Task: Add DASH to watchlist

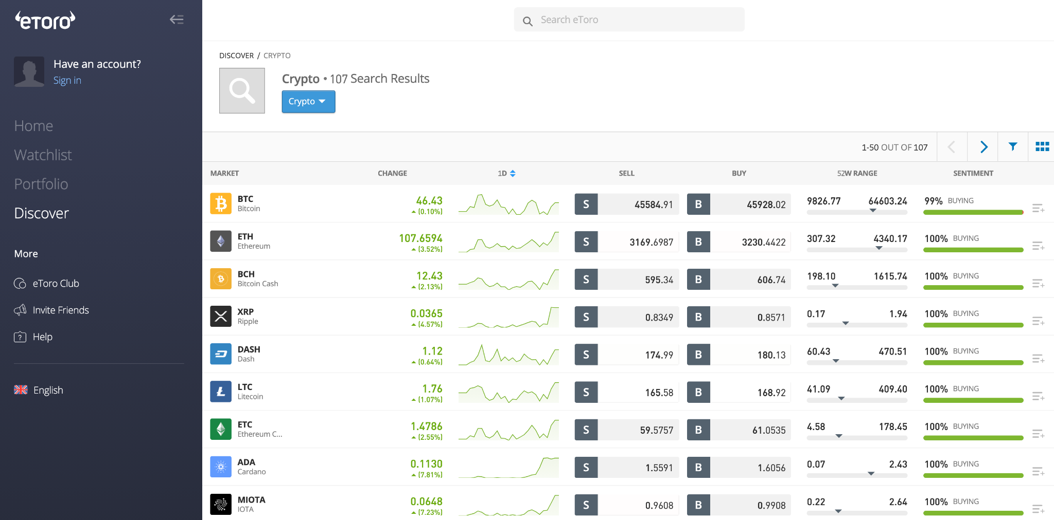Action: click(x=1038, y=358)
